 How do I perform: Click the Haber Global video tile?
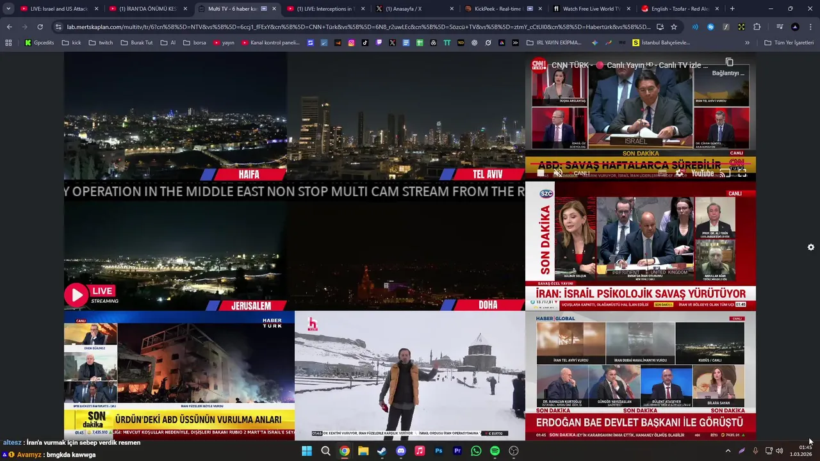pos(641,376)
